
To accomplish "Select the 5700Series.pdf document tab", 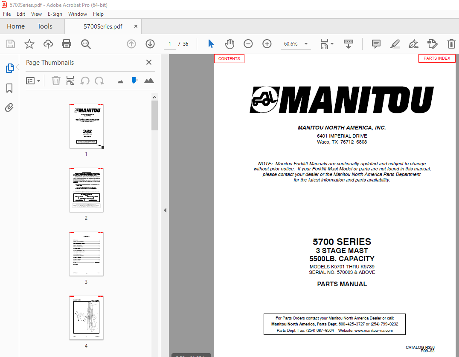I will pyautogui.click(x=103, y=26).
